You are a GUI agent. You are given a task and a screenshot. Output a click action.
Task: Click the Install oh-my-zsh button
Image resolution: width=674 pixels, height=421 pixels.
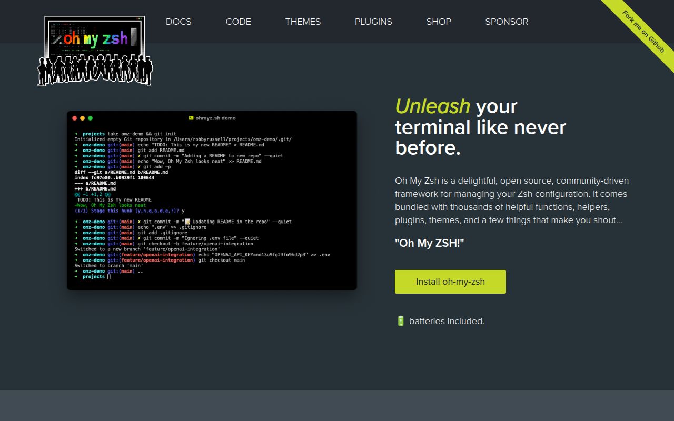(450, 282)
